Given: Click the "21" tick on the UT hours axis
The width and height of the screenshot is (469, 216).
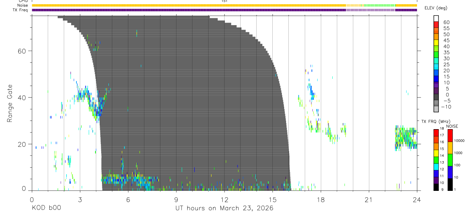Looking at the screenshot, I should click(x=369, y=200).
